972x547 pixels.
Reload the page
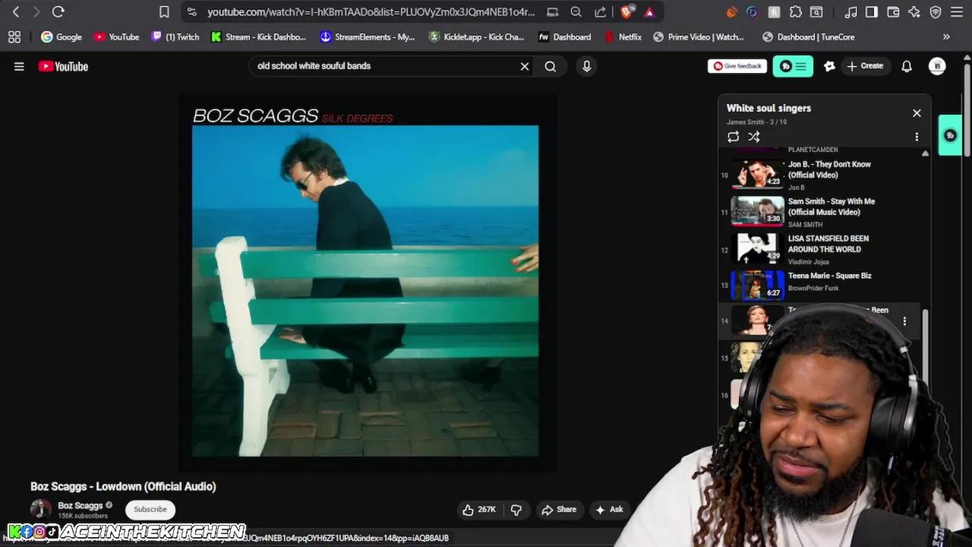[58, 12]
